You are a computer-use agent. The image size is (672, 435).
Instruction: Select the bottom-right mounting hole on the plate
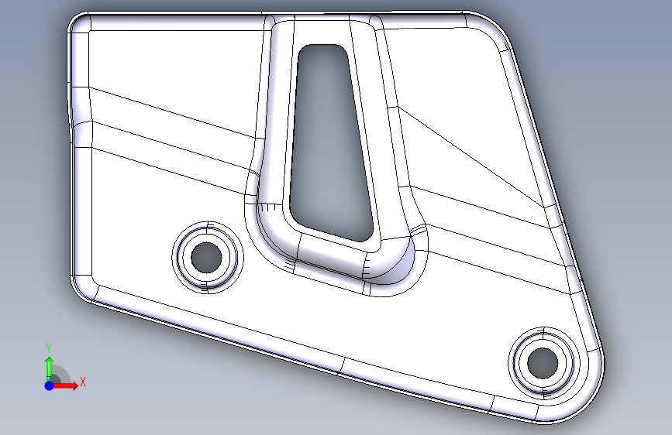(x=543, y=363)
